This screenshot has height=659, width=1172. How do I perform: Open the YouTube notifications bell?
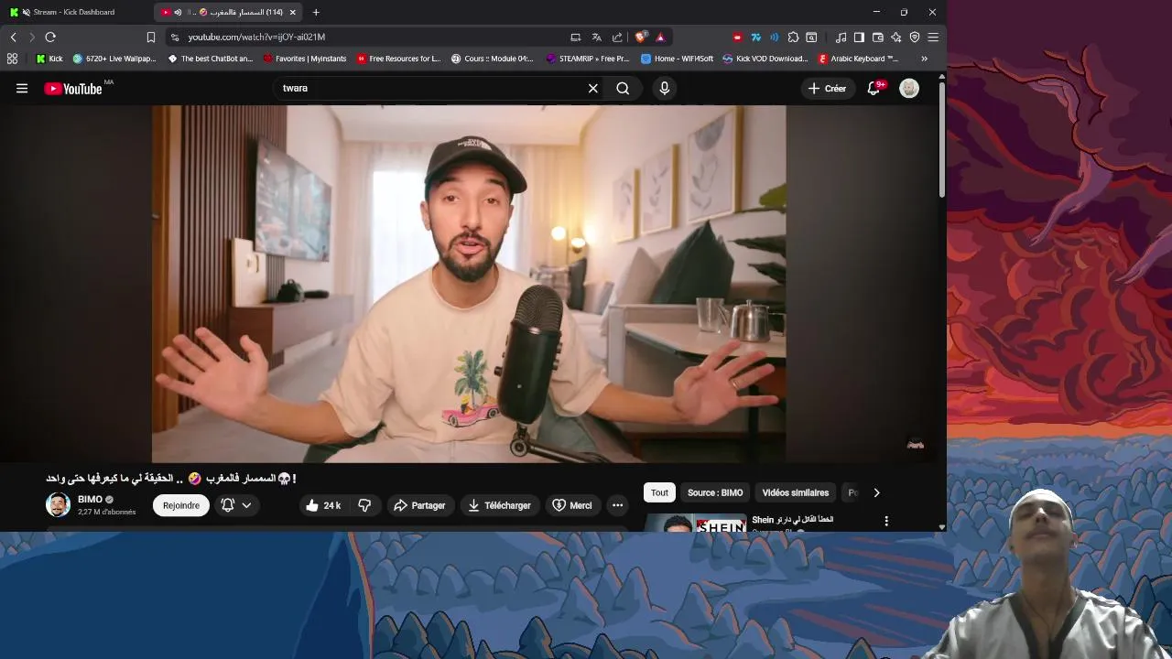click(874, 89)
